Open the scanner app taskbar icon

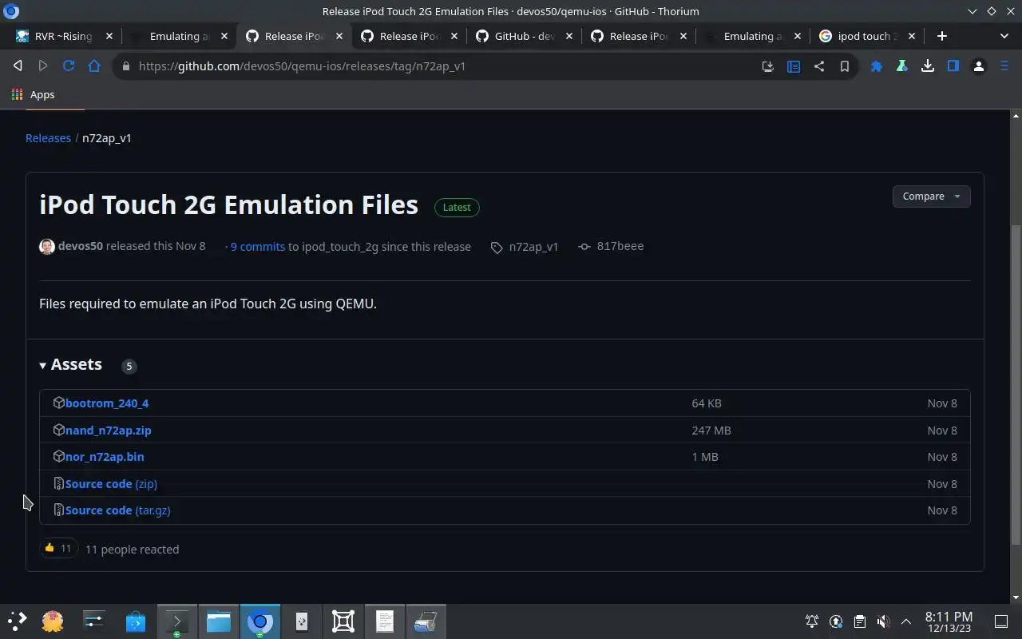(426, 621)
